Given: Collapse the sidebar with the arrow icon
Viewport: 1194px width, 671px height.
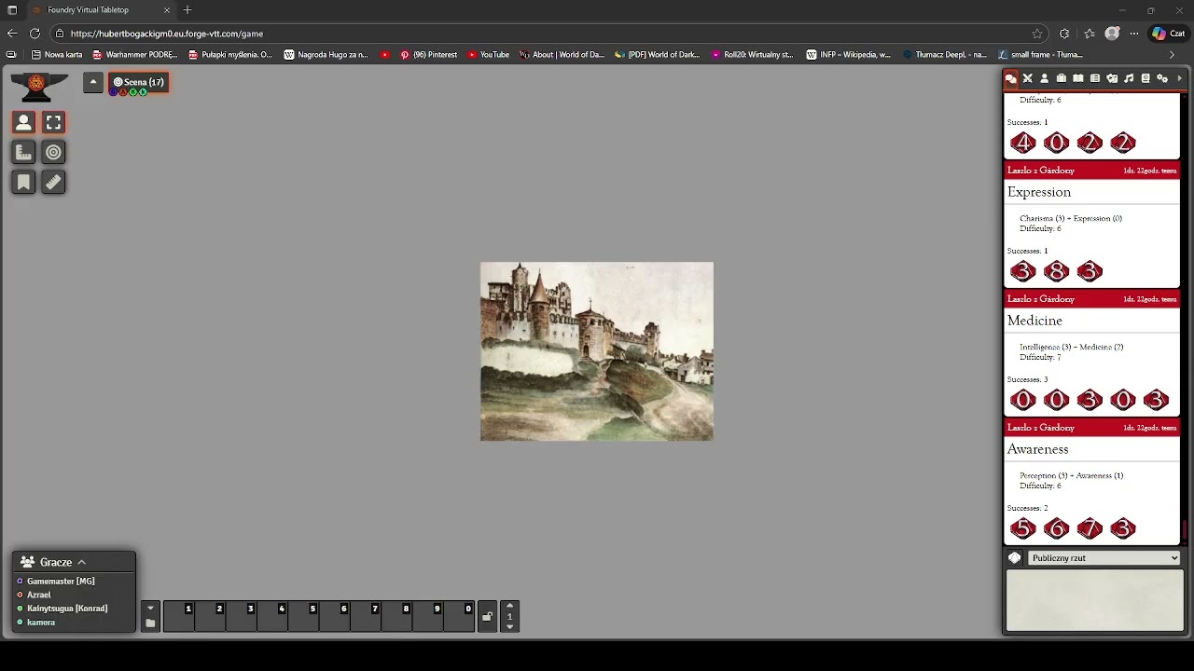Looking at the screenshot, I should pos(1179,78).
